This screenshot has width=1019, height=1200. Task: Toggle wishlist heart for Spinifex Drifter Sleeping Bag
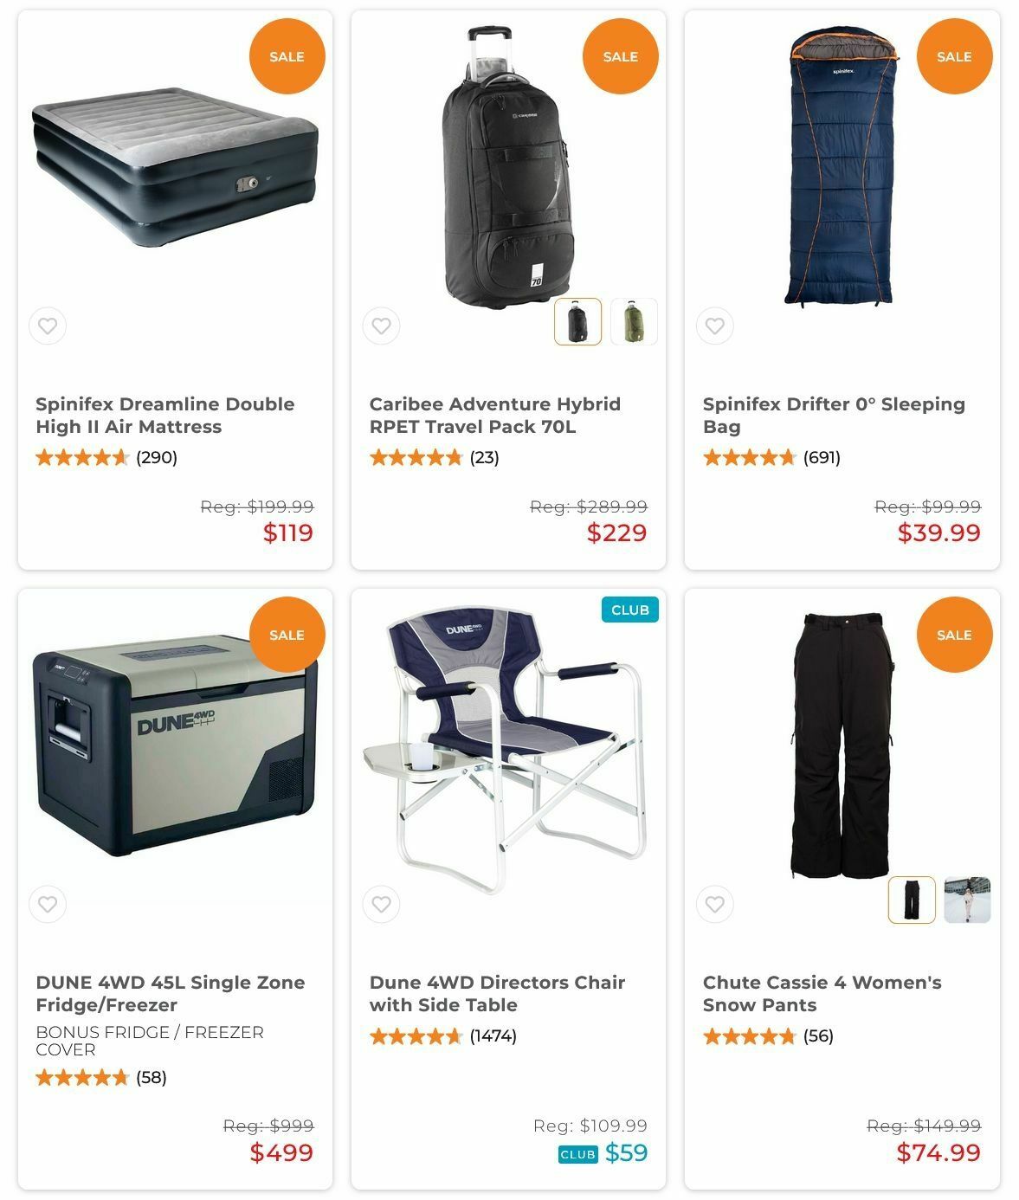tap(714, 326)
